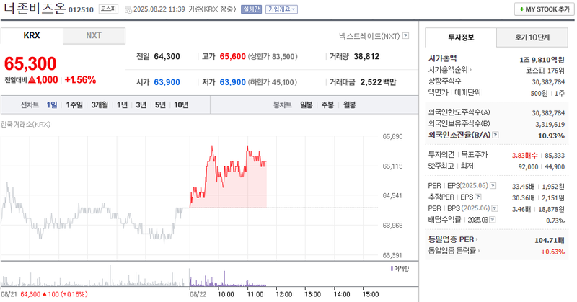Click the 시가 value 63,900

click(x=167, y=82)
